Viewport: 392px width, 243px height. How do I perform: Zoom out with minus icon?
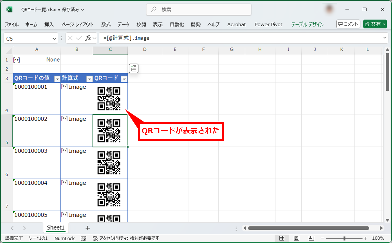click(x=322, y=238)
